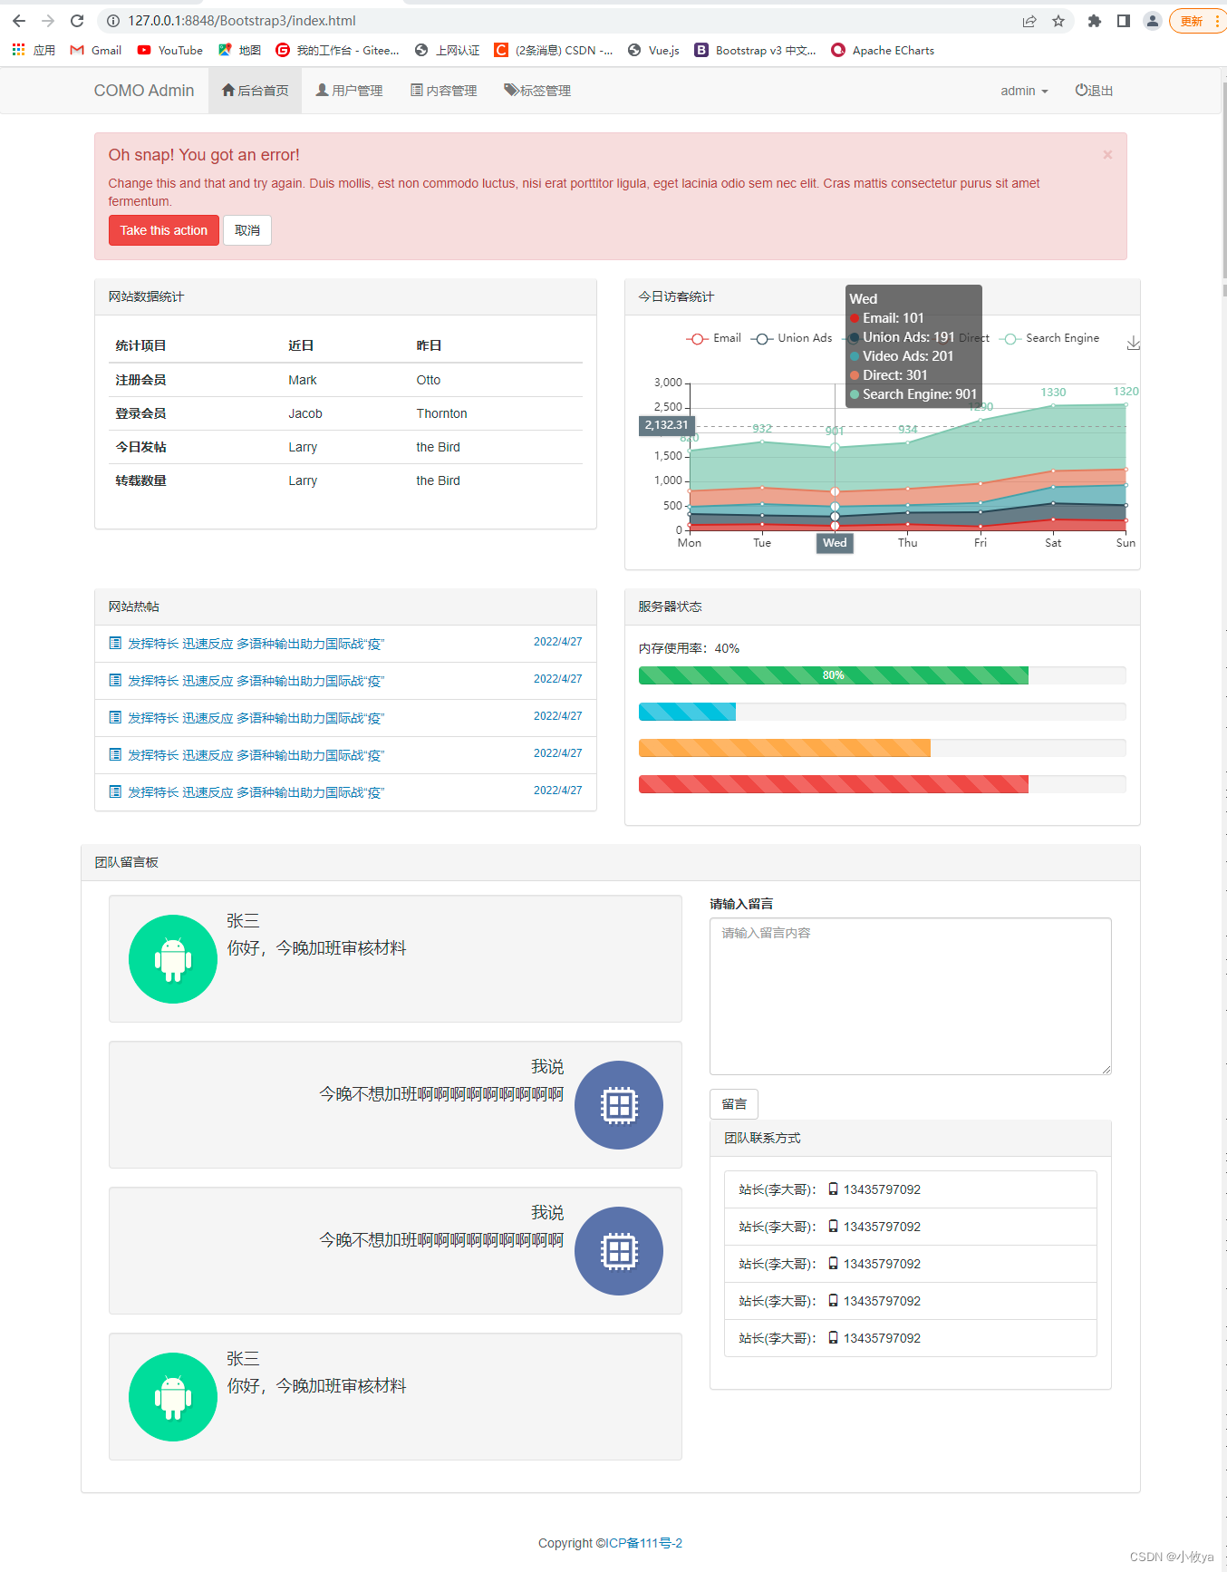This screenshot has height=1572, width=1227.
Task: Open the ICP备111号-2 footer link
Action: pyautogui.click(x=644, y=1543)
